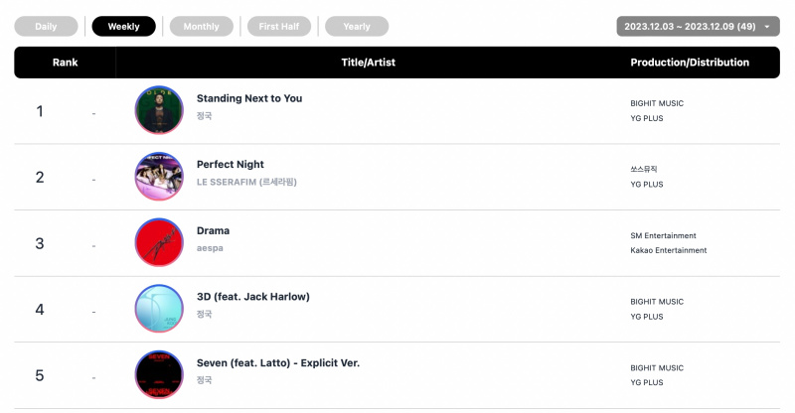Open the Standing Next to You song title
This screenshot has height=413, width=795.
tap(249, 98)
